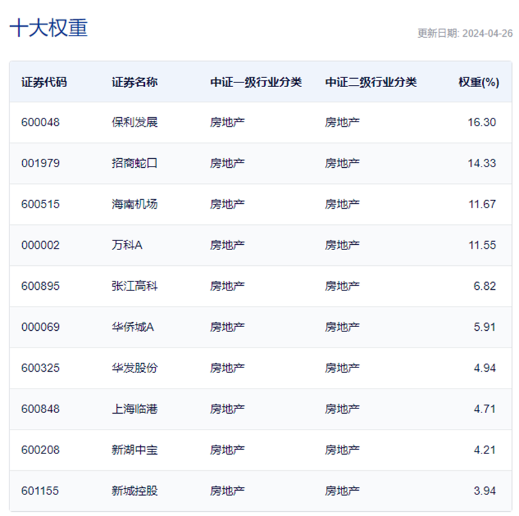Click weight value 11.67

point(482,204)
